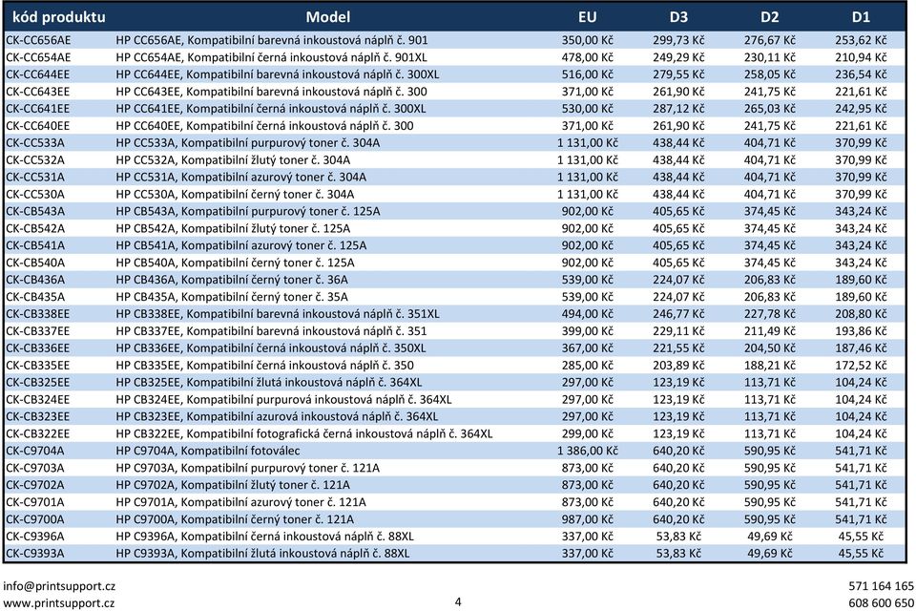Select product code CK-C9702A
916x611 pixels.
(x=35, y=485)
